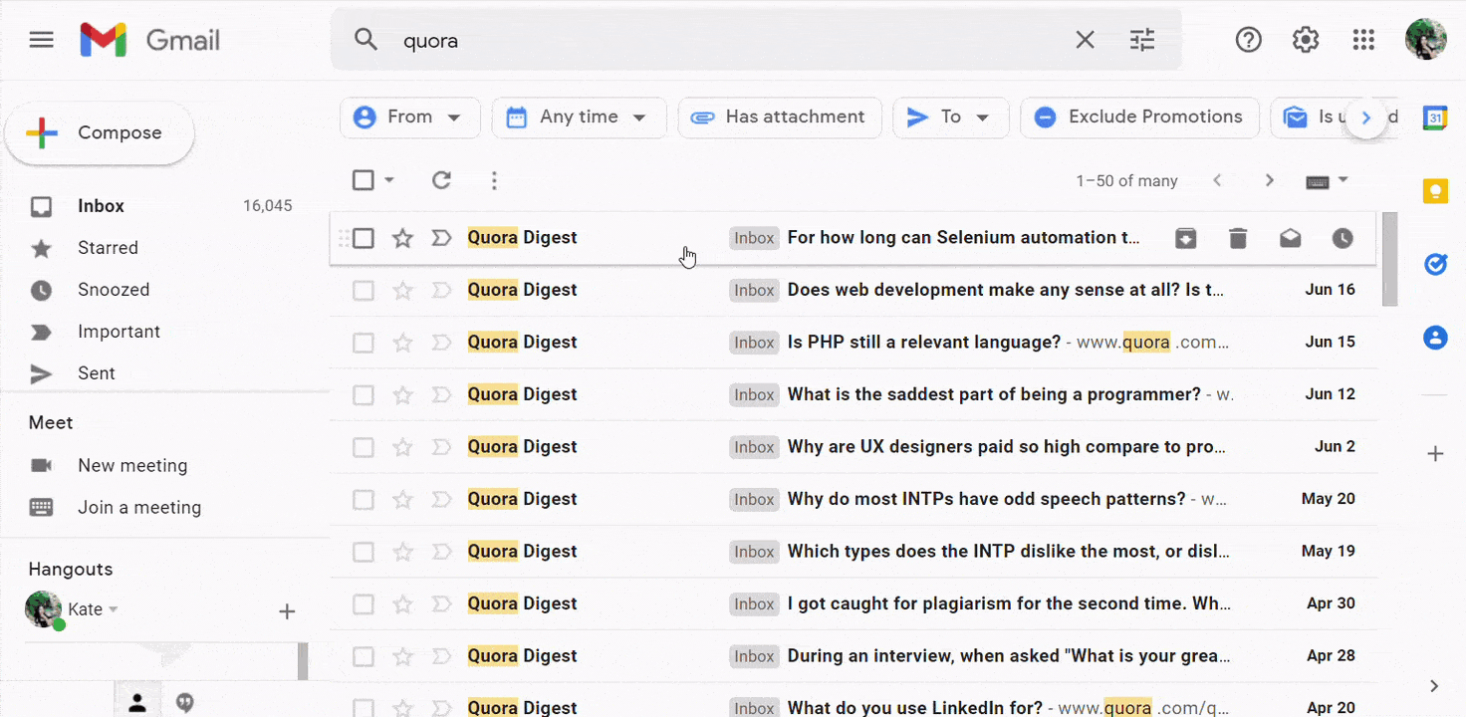Open the Google apps grid

1363,40
